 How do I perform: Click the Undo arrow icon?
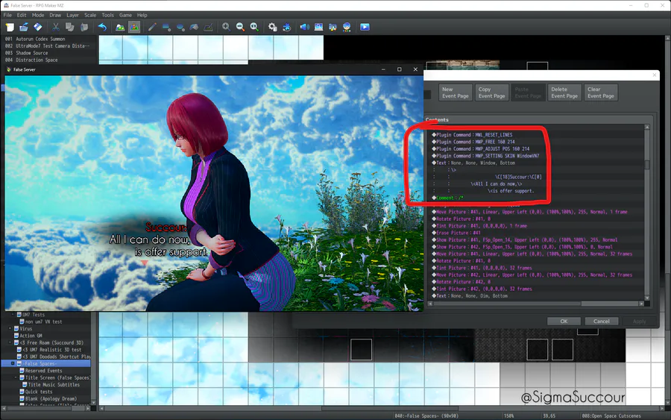coord(102,27)
